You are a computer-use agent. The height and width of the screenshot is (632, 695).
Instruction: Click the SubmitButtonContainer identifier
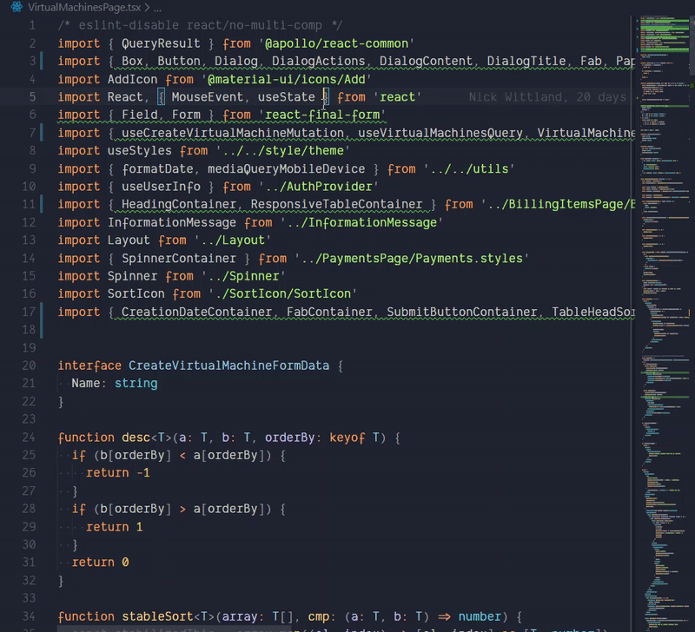coord(462,312)
